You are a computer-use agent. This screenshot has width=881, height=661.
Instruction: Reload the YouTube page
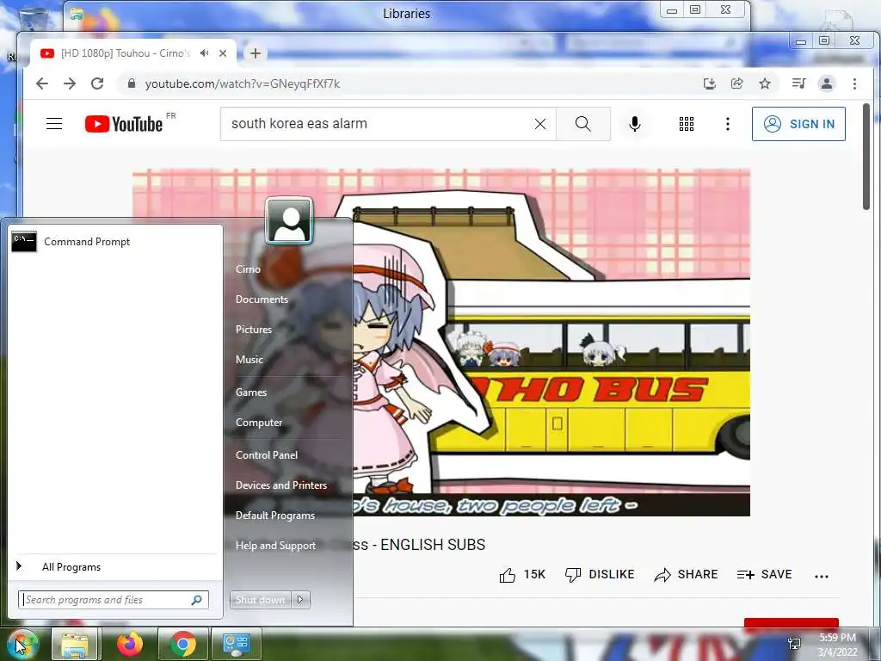click(x=97, y=83)
